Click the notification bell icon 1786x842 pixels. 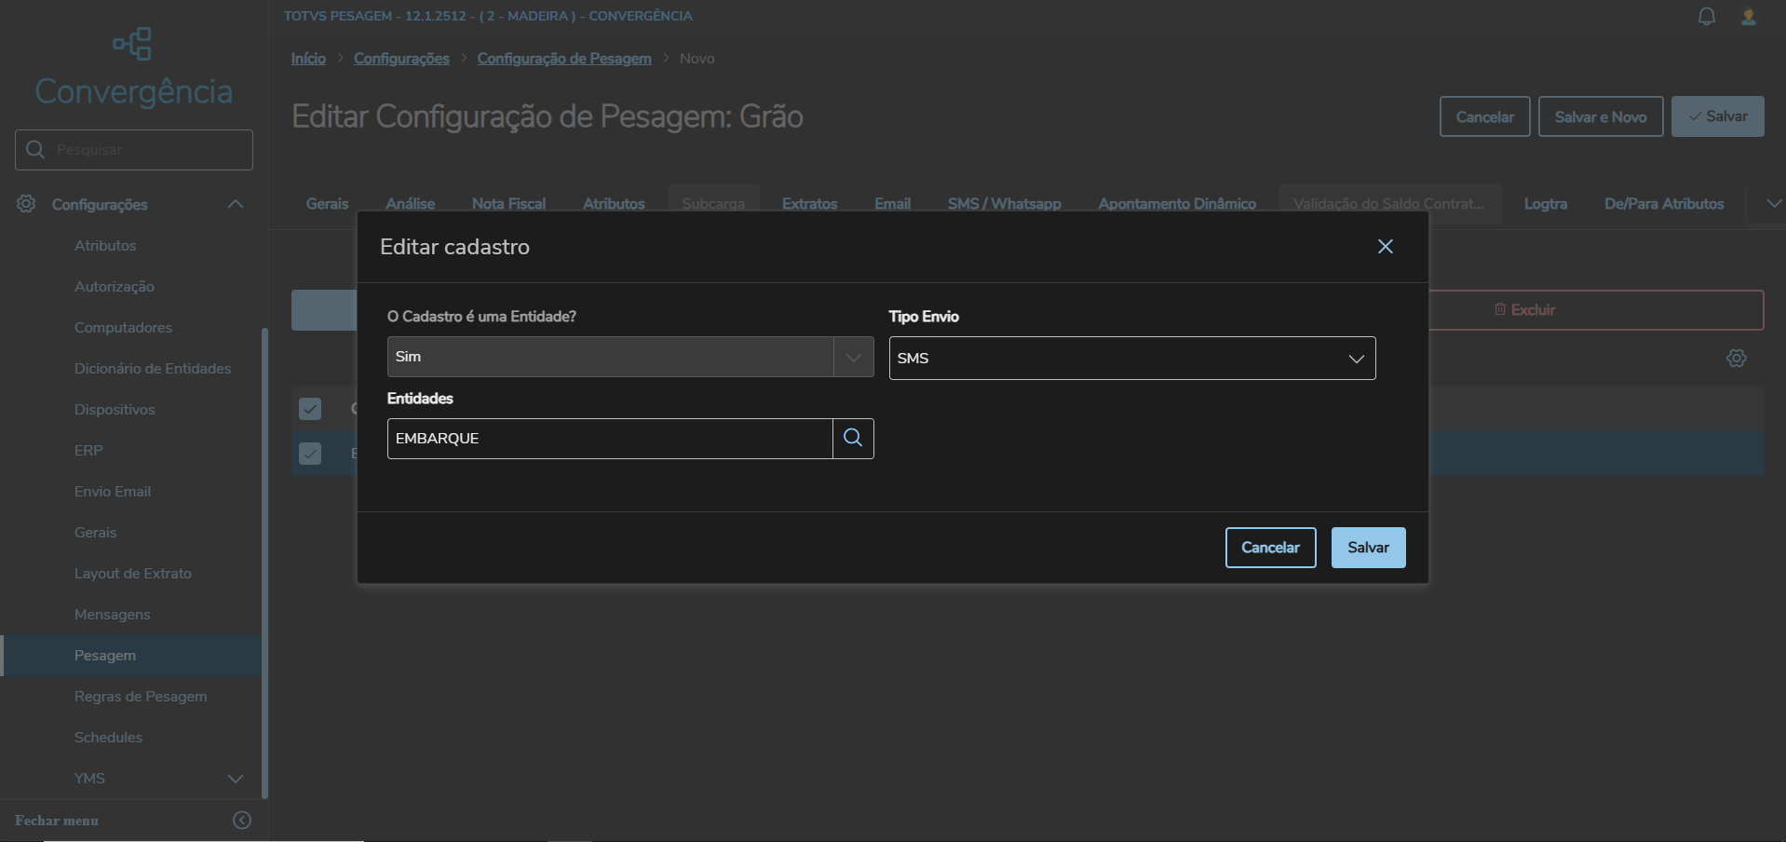(x=1706, y=17)
